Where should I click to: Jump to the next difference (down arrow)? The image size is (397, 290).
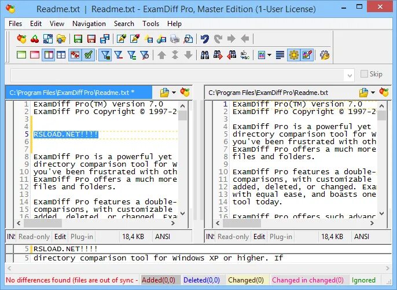point(188,55)
